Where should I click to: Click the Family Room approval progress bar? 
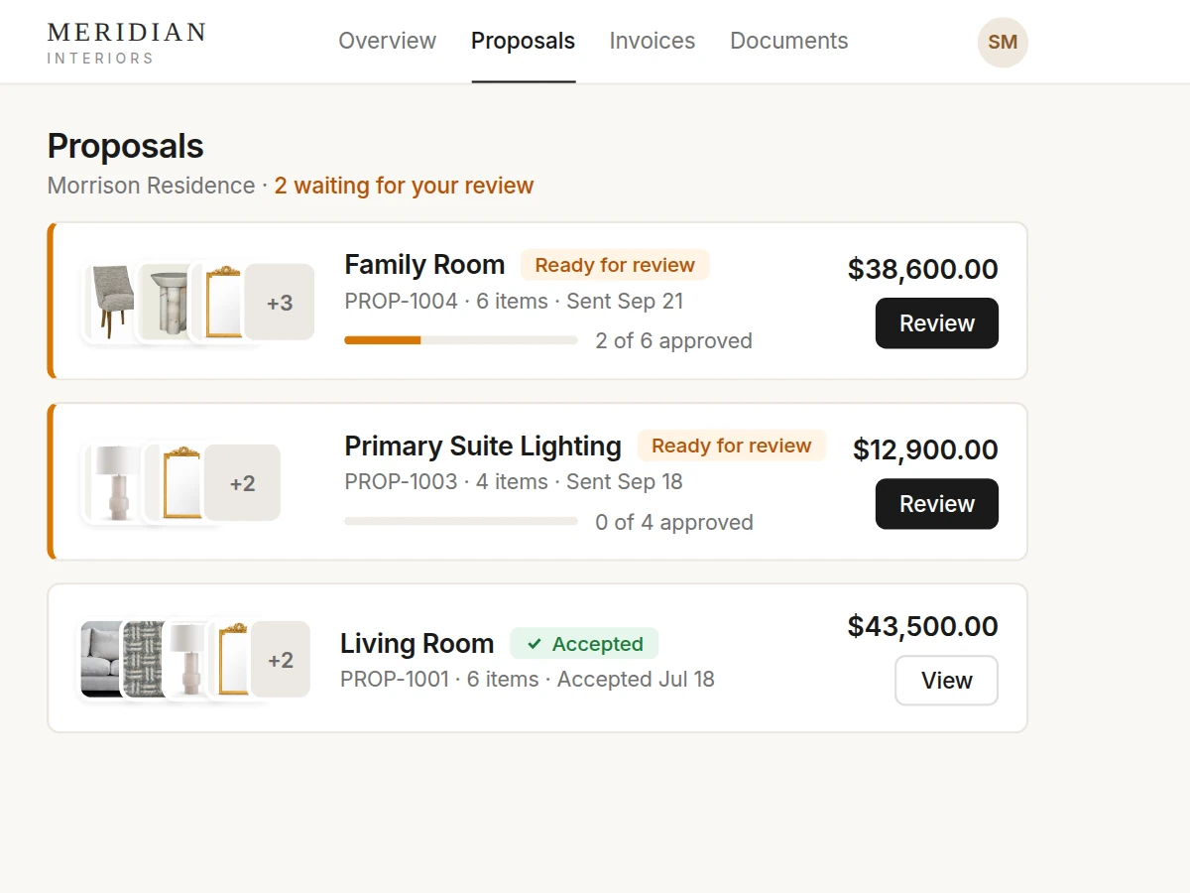(461, 340)
